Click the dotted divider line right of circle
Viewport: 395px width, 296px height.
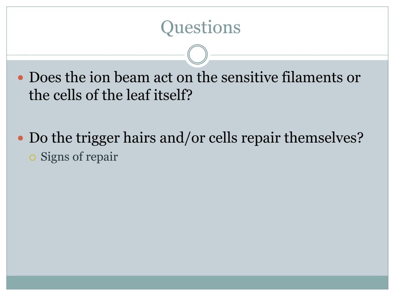(298, 55)
